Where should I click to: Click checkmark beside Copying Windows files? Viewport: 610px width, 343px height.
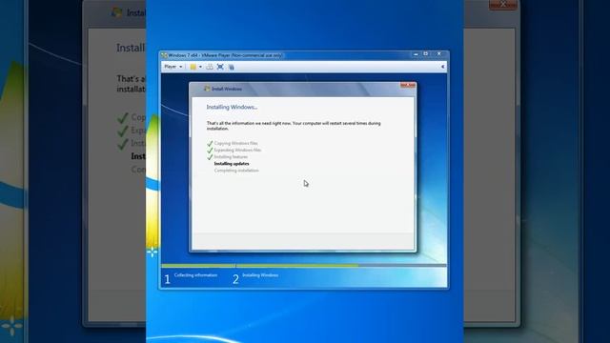pos(210,144)
